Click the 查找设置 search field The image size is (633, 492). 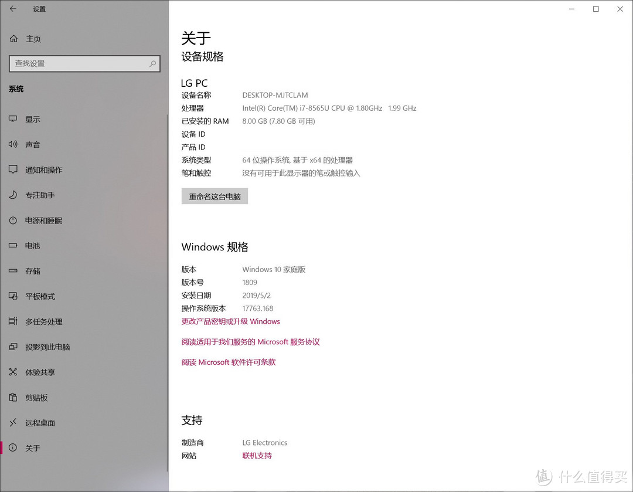(x=84, y=63)
